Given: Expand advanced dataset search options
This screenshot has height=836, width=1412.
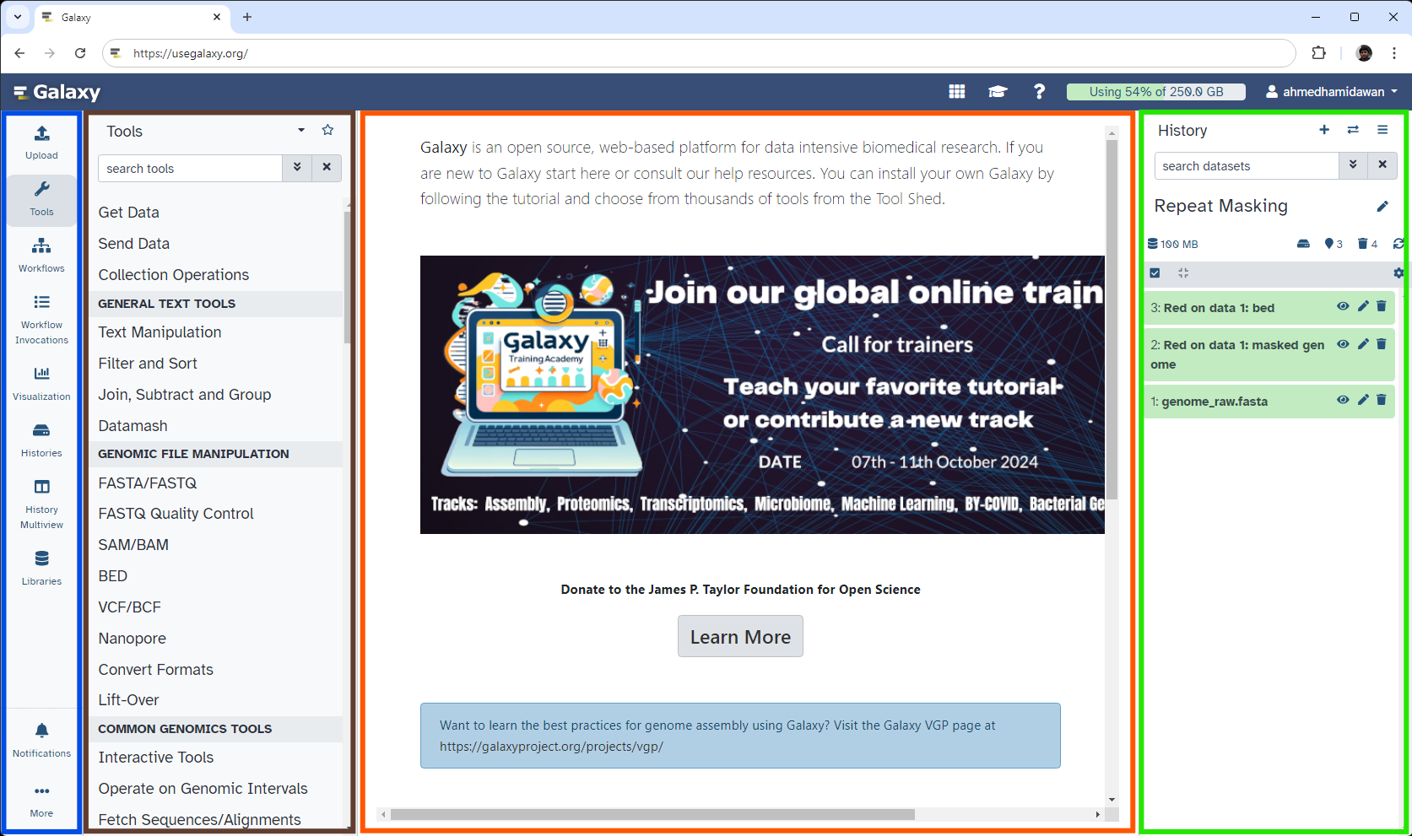Looking at the screenshot, I should pos(1353,165).
